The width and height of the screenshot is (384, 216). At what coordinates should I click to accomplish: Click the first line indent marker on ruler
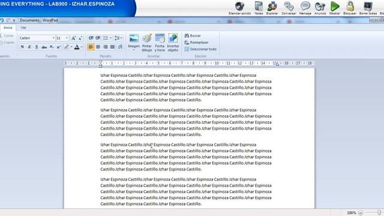coord(100,62)
